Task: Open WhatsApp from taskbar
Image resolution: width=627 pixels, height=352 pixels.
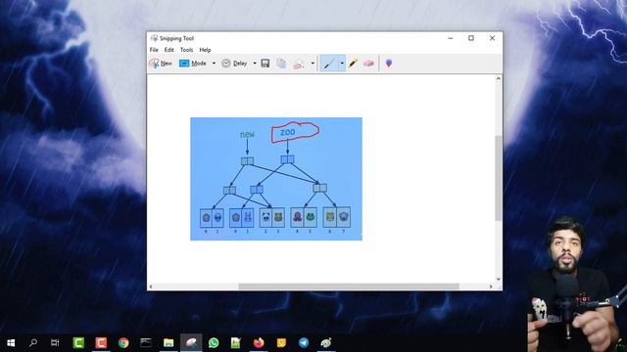Action: 214,343
